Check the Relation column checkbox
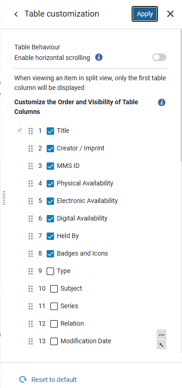Screen dimensions: 182x388 pos(54,324)
